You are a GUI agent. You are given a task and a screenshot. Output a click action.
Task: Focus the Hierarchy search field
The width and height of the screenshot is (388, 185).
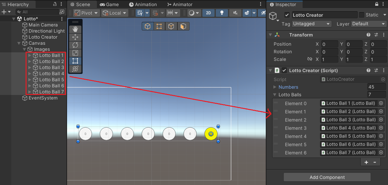click(37, 12)
